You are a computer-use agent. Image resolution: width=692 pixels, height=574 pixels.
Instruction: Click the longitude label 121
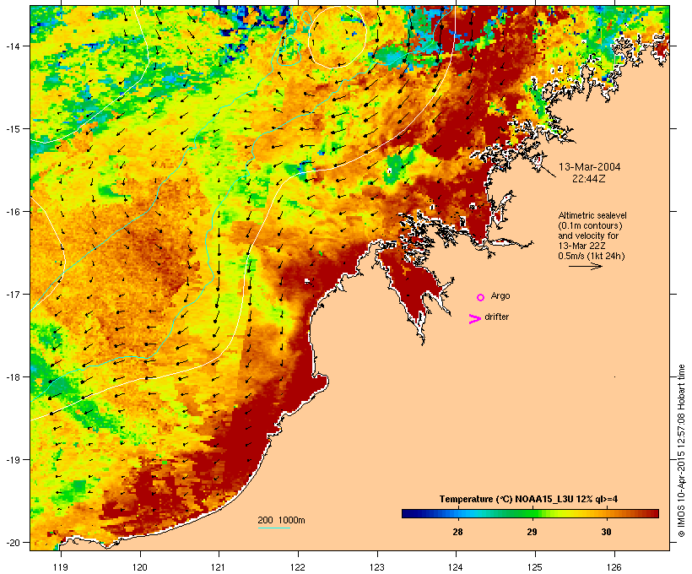click(x=219, y=567)
